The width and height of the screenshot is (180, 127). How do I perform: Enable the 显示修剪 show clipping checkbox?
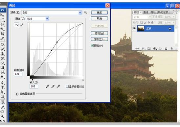(67, 87)
